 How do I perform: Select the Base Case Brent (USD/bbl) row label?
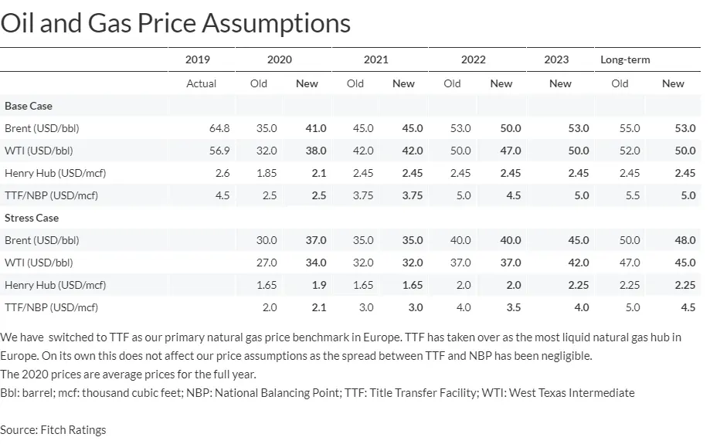[x=42, y=128]
